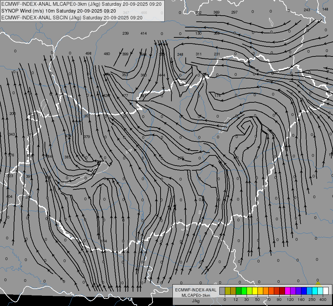Click the map value 477
Image resolution: width=333 pixels, height=306 pixels.
pyautogui.click(x=125, y=96)
